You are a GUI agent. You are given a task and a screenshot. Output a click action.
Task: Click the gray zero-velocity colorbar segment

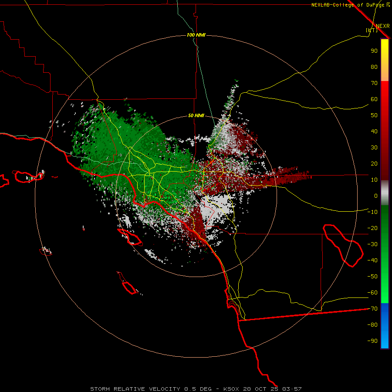pos(385,193)
